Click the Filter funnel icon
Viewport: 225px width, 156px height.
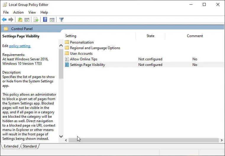coord(61,19)
